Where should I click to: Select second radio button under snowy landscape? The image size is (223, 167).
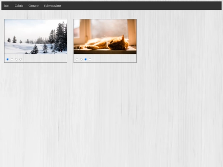click(x=12, y=59)
